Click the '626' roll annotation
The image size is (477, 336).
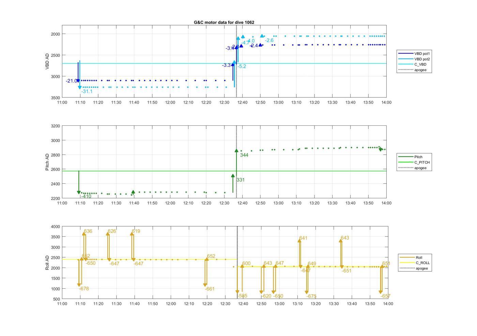pos(112,231)
